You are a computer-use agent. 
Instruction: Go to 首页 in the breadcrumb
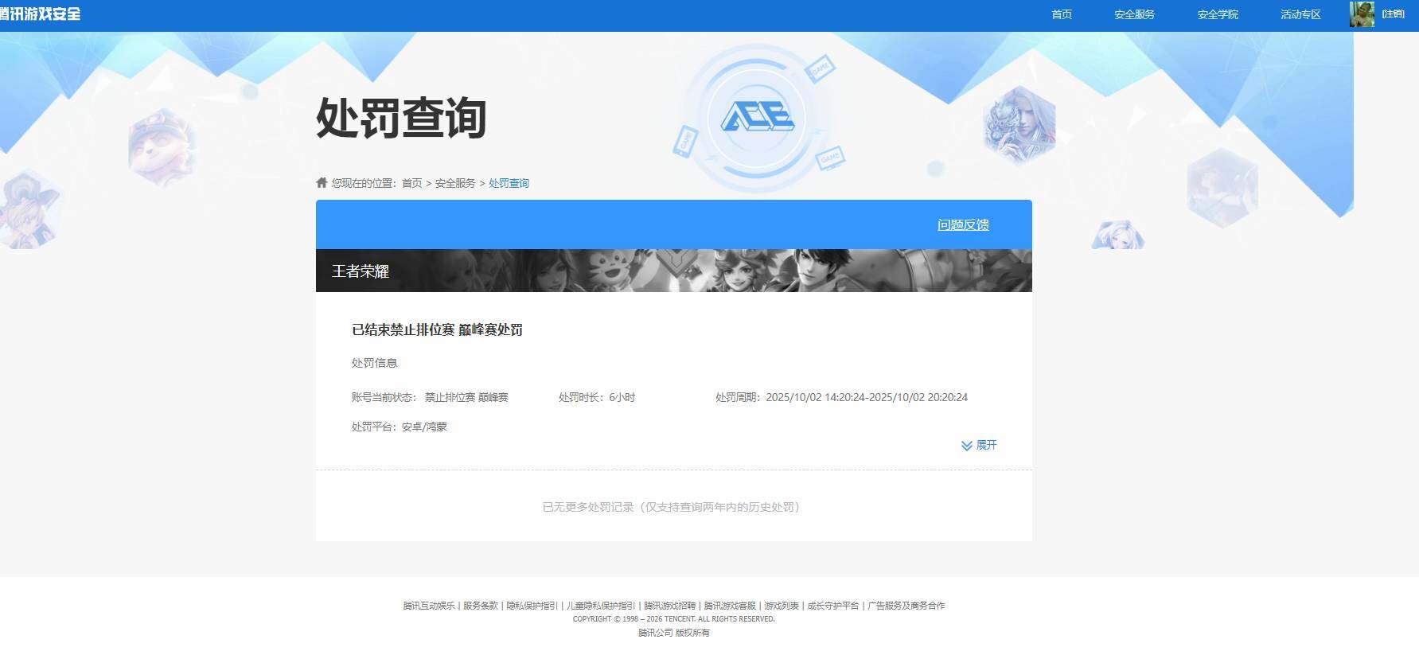click(411, 183)
